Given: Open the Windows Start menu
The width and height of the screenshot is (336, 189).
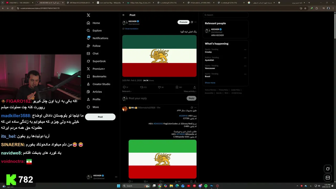Looking at the screenshot, I should [x=118, y=186].
